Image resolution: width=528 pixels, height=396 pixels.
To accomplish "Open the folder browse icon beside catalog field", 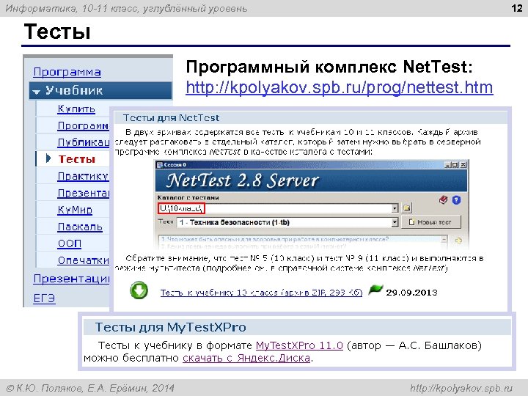I will (407, 208).
